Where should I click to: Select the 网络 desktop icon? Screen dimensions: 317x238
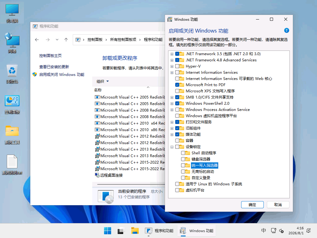coord(12,43)
